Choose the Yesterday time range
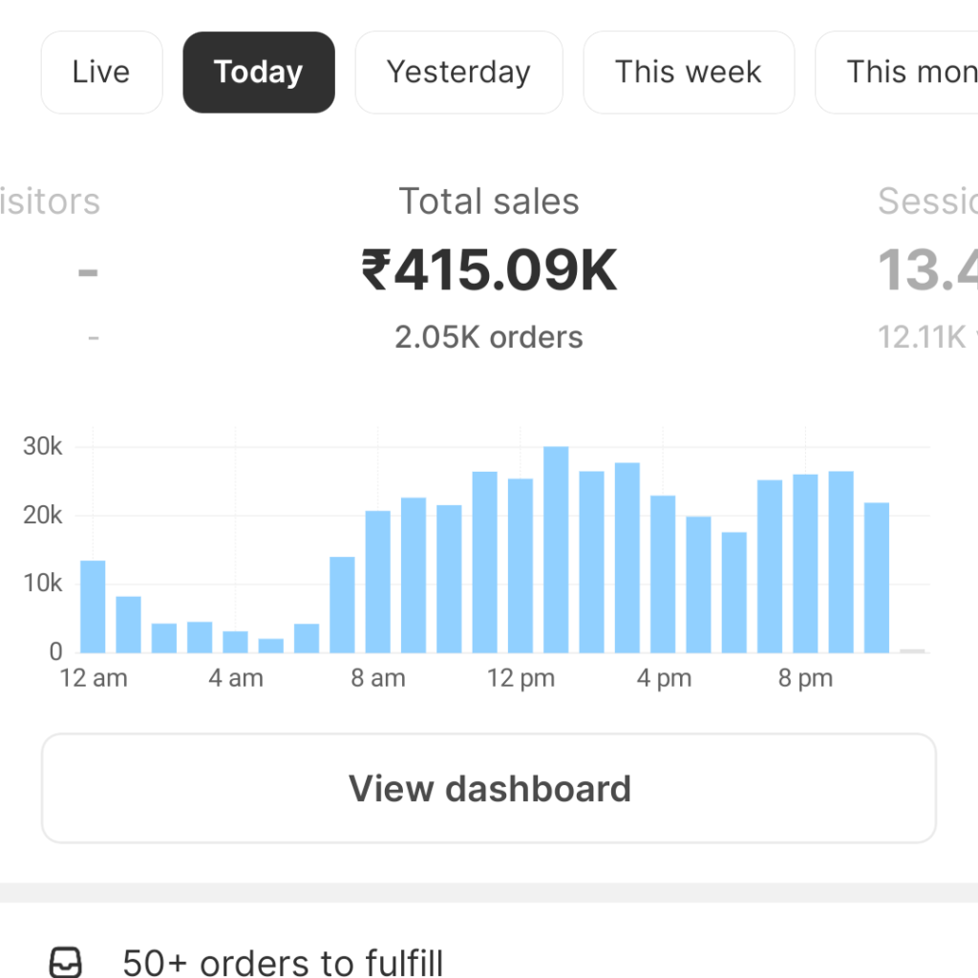Image resolution: width=978 pixels, height=978 pixels. coord(459,73)
